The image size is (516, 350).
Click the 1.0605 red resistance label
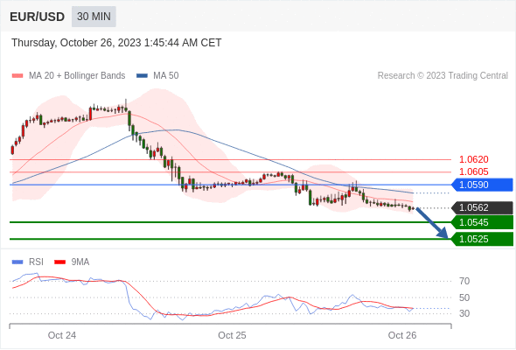(473, 171)
